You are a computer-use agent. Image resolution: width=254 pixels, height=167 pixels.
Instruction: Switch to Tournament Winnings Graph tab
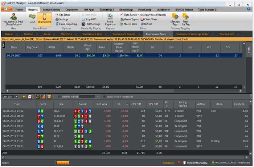[193, 34]
